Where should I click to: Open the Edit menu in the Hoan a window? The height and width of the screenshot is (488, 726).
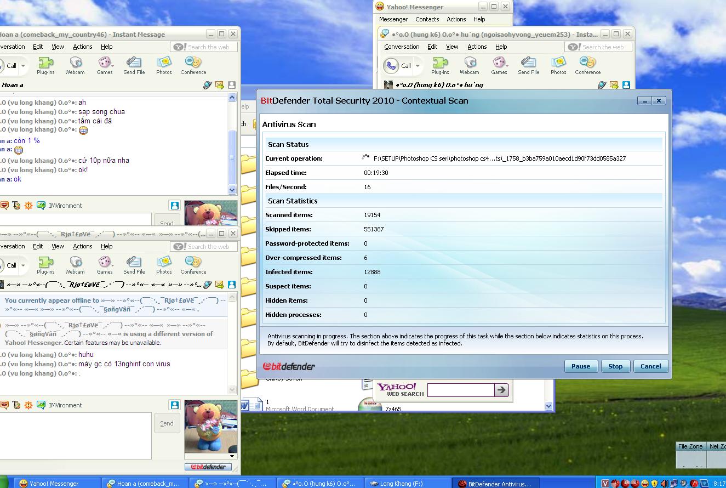(38, 47)
